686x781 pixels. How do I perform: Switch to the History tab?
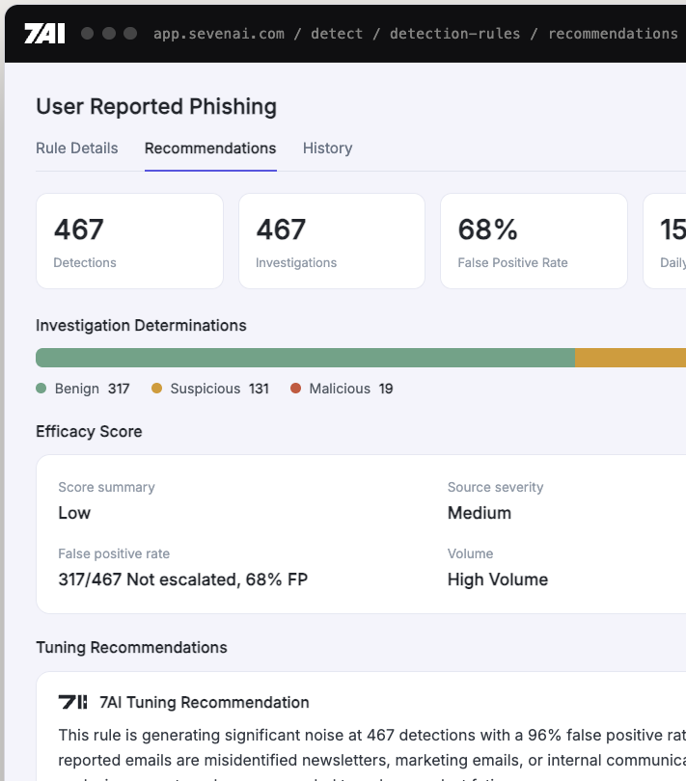pos(327,148)
